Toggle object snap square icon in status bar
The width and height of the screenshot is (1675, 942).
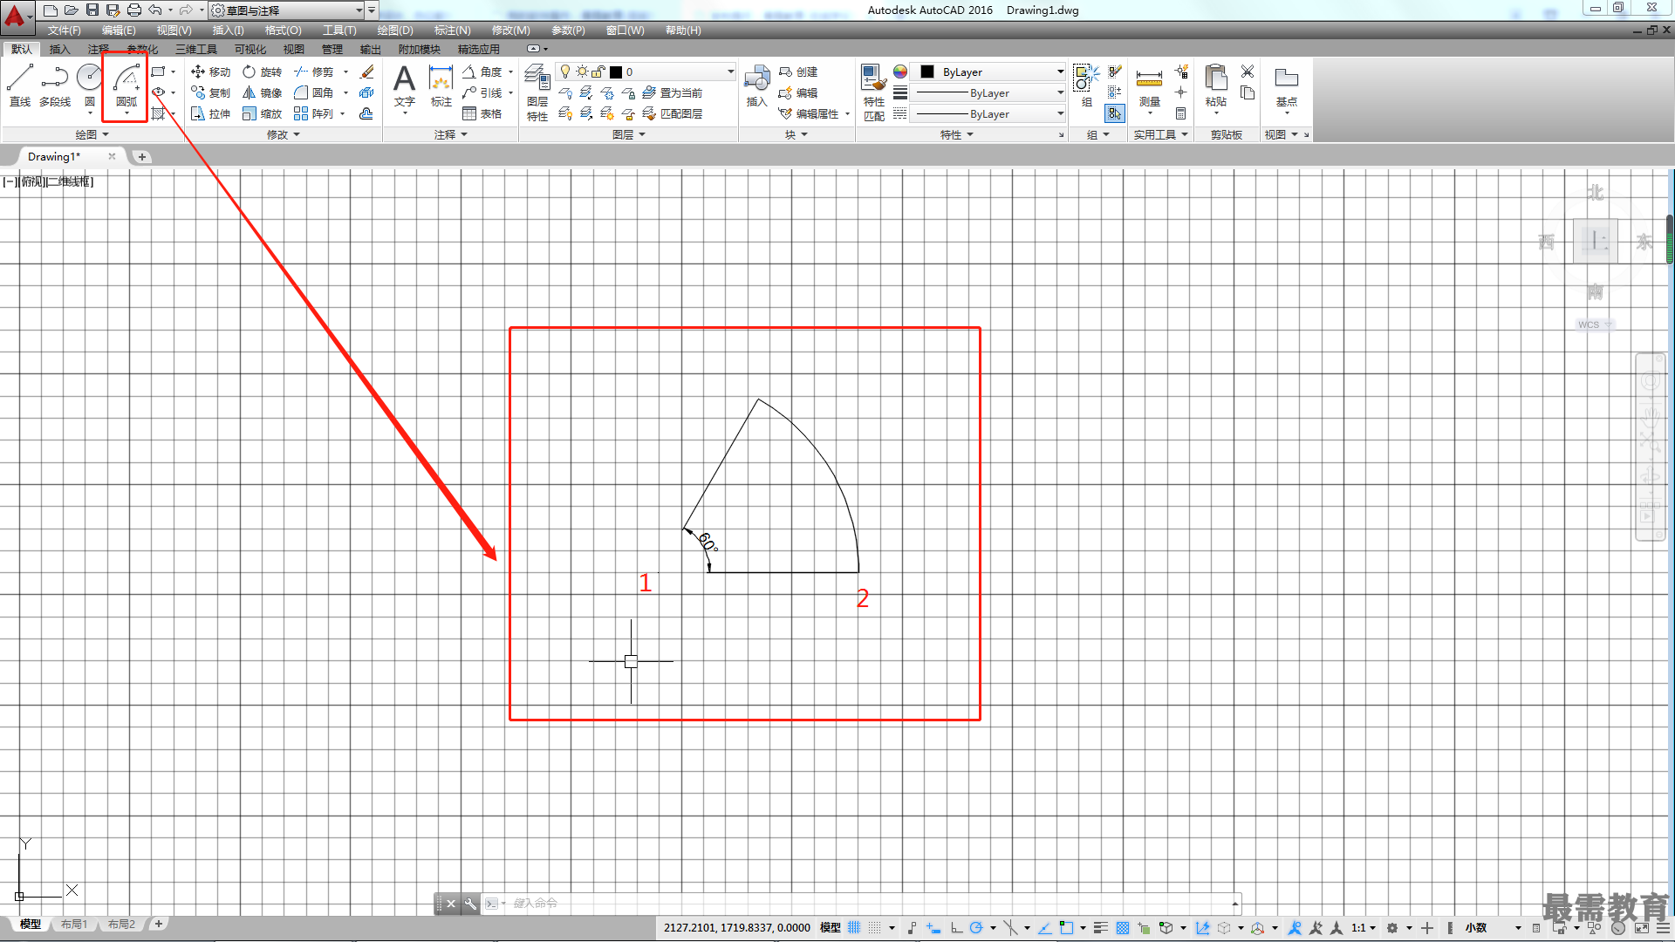(1066, 928)
